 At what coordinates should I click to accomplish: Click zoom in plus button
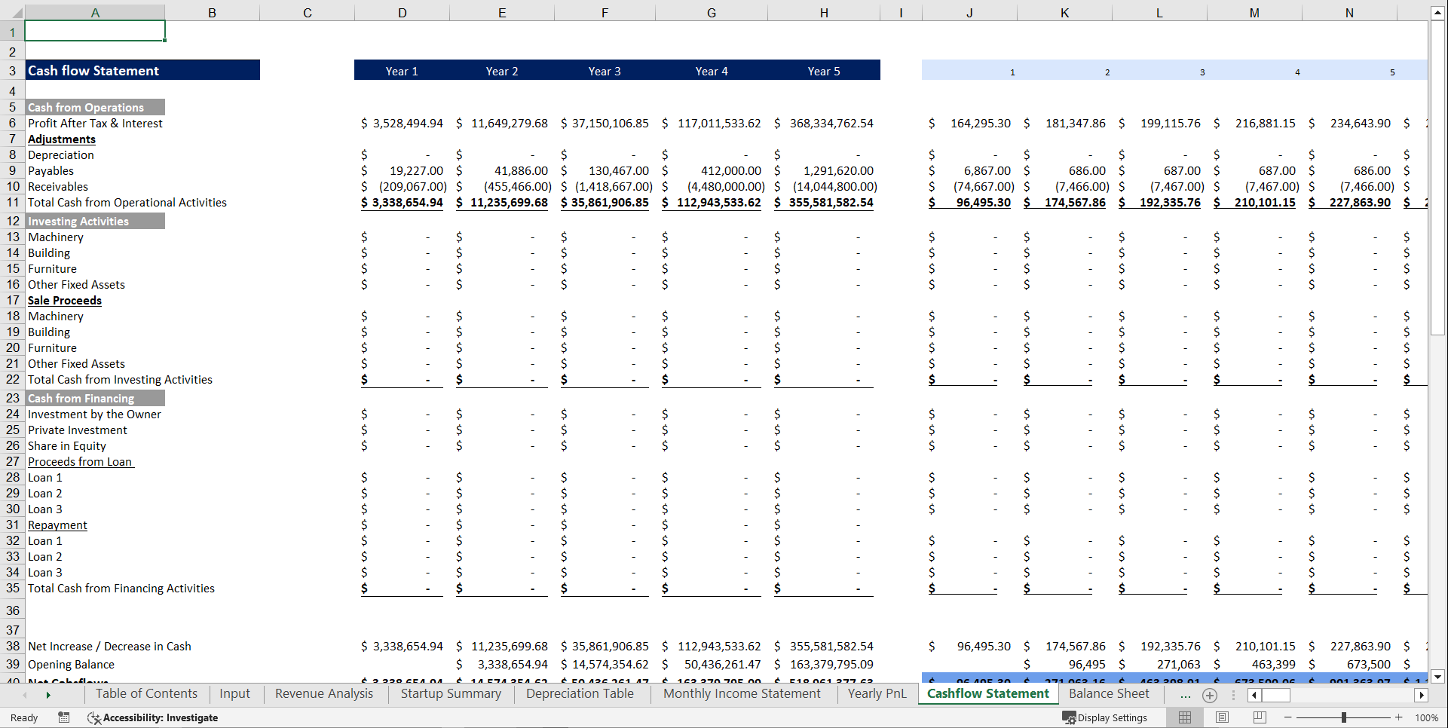tap(1399, 717)
